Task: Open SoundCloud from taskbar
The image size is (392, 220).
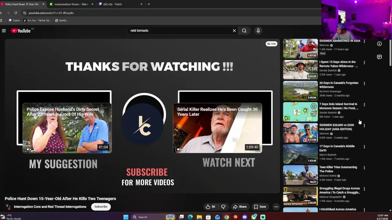Action: [236, 217]
